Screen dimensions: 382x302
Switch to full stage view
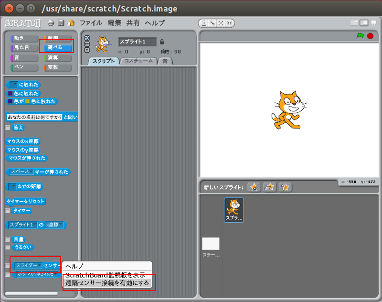[x=364, y=23]
